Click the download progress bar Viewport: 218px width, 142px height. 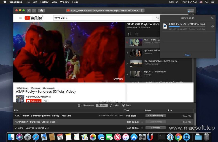(x=187, y=27)
